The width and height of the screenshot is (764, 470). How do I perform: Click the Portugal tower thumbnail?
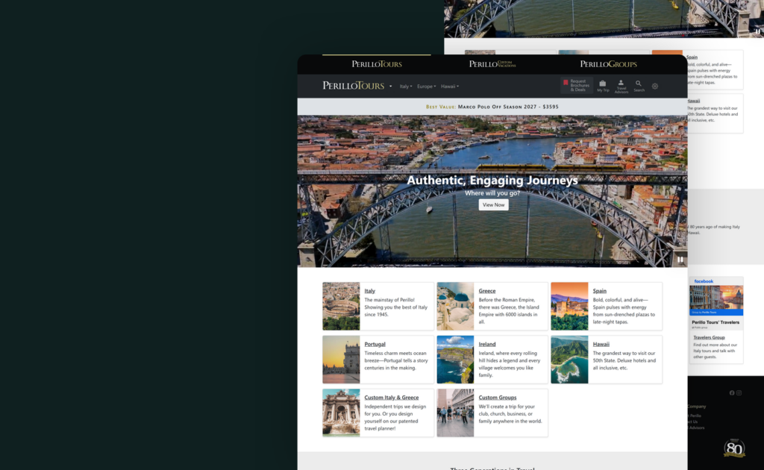tap(341, 360)
